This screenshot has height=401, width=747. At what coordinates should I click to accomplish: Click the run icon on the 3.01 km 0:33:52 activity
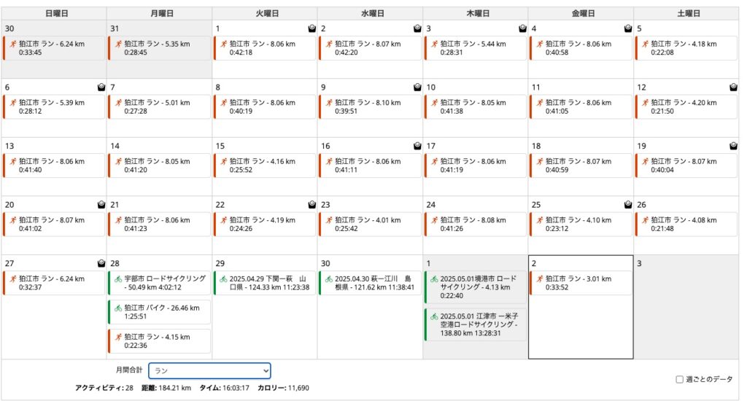pyautogui.click(x=540, y=279)
